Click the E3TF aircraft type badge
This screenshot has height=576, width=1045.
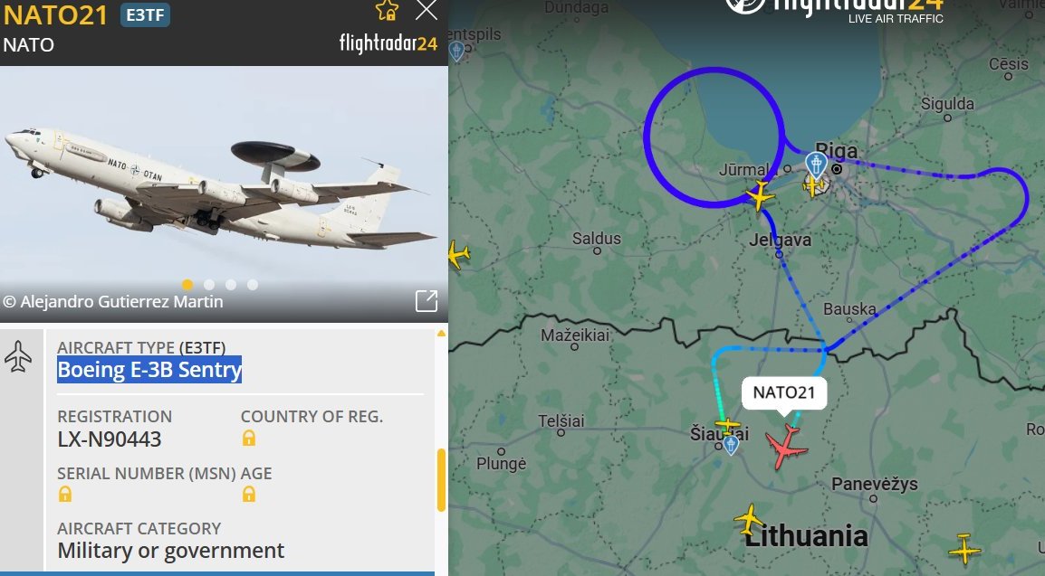click(145, 14)
